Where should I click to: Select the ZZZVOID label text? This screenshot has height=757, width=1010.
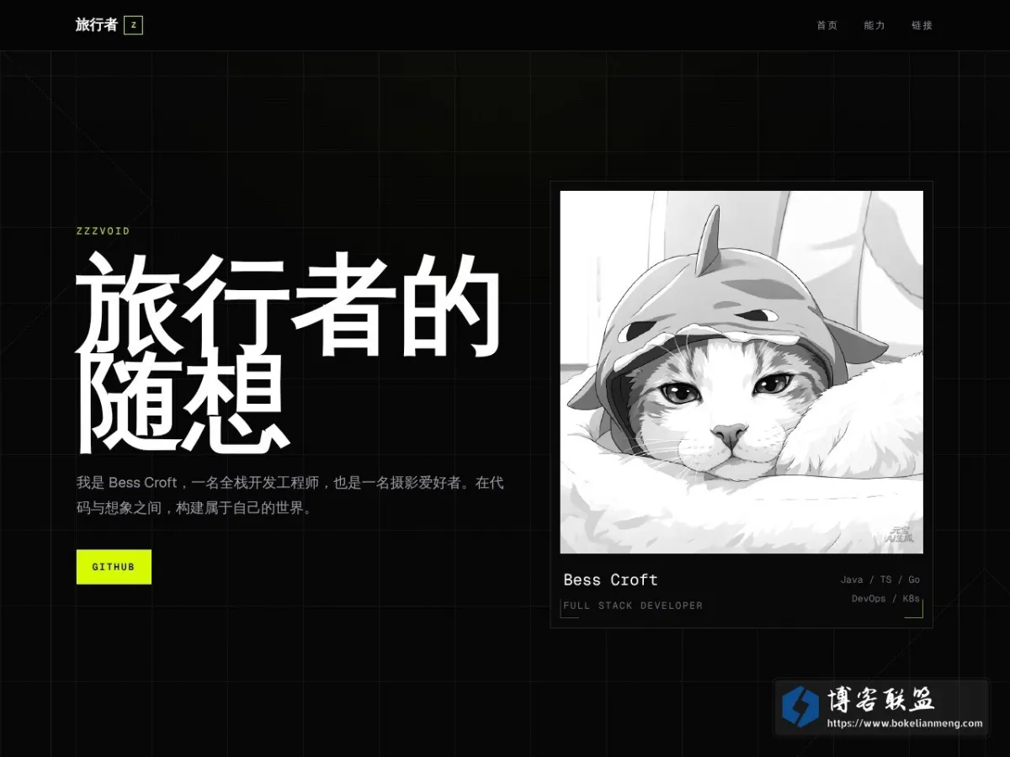tap(103, 231)
